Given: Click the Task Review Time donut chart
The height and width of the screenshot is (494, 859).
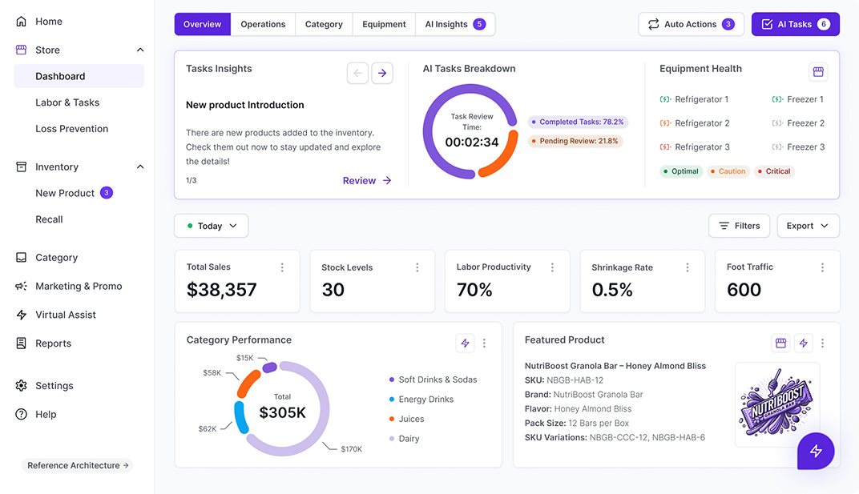Looking at the screenshot, I should [470, 131].
